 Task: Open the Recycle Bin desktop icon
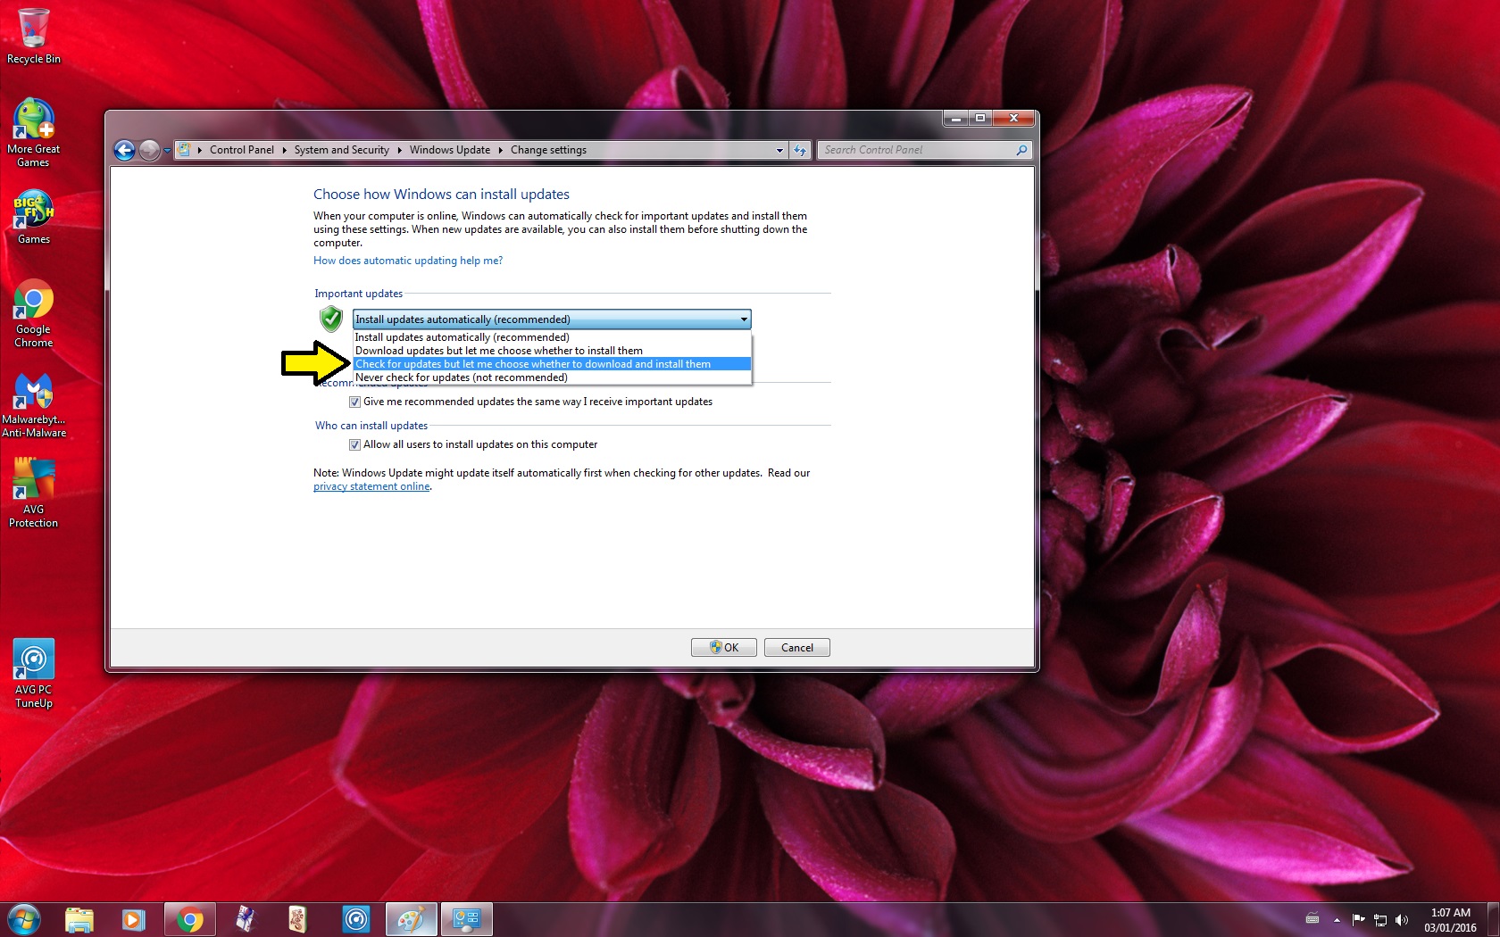[34, 37]
